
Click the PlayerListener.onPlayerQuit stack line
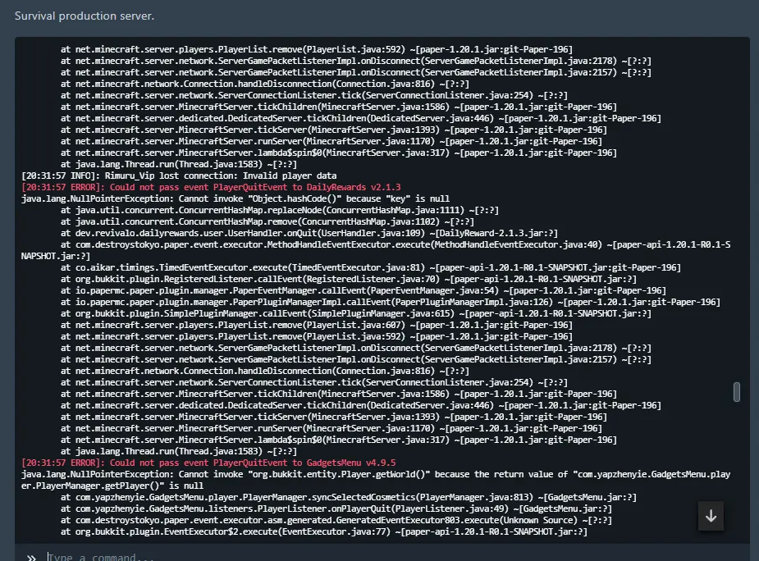click(336, 509)
